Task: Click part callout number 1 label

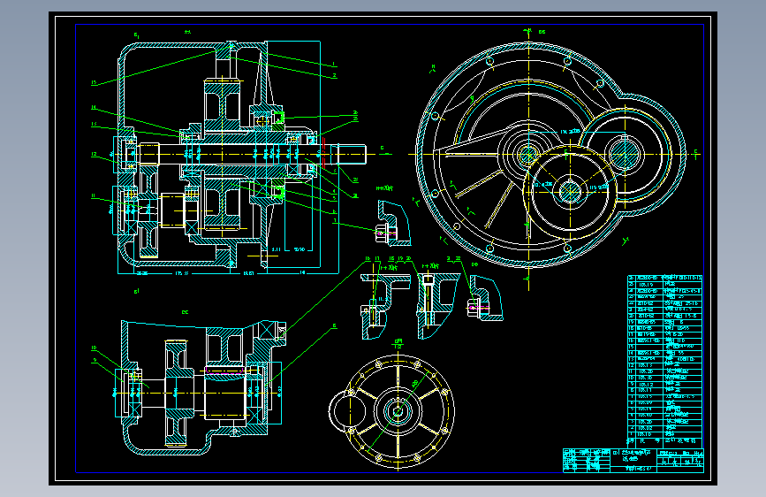Action: 334,64
